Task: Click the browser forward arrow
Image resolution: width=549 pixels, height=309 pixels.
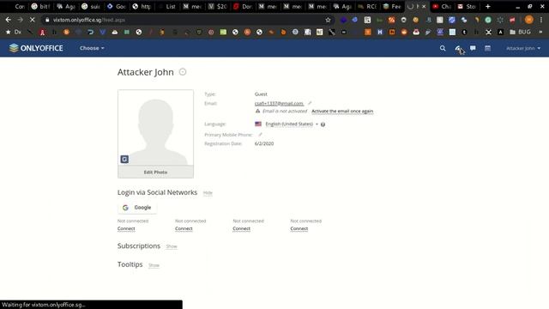Action: (x=21, y=20)
